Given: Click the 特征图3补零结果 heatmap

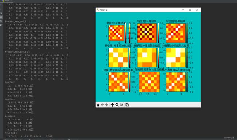Looking at the screenshot, I should (x=176, y=33).
